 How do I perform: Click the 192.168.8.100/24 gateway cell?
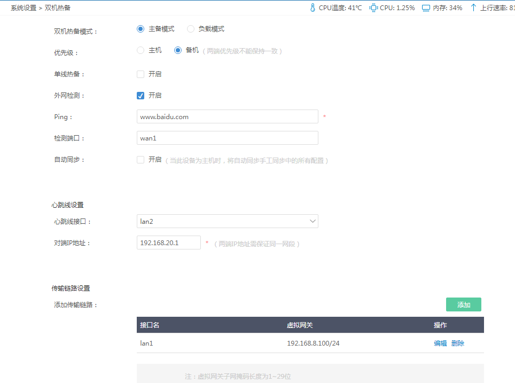click(x=313, y=343)
